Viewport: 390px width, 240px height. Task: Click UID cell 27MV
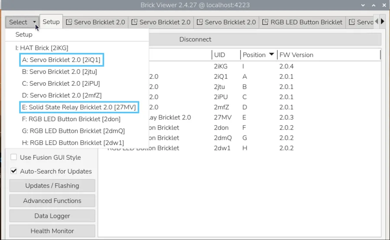pos(223,117)
